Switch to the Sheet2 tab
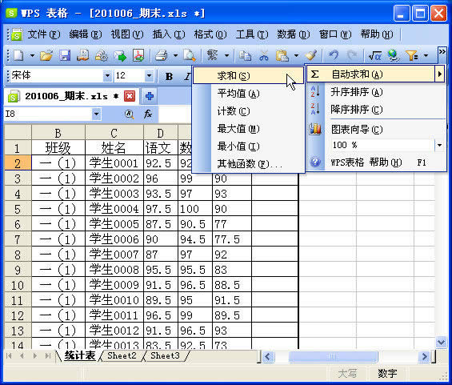This screenshot has width=452, height=385. pyautogui.click(x=122, y=355)
